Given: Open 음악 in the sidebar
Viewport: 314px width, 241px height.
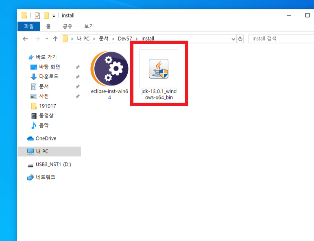Looking at the screenshot, I should (x=39, y=125).
